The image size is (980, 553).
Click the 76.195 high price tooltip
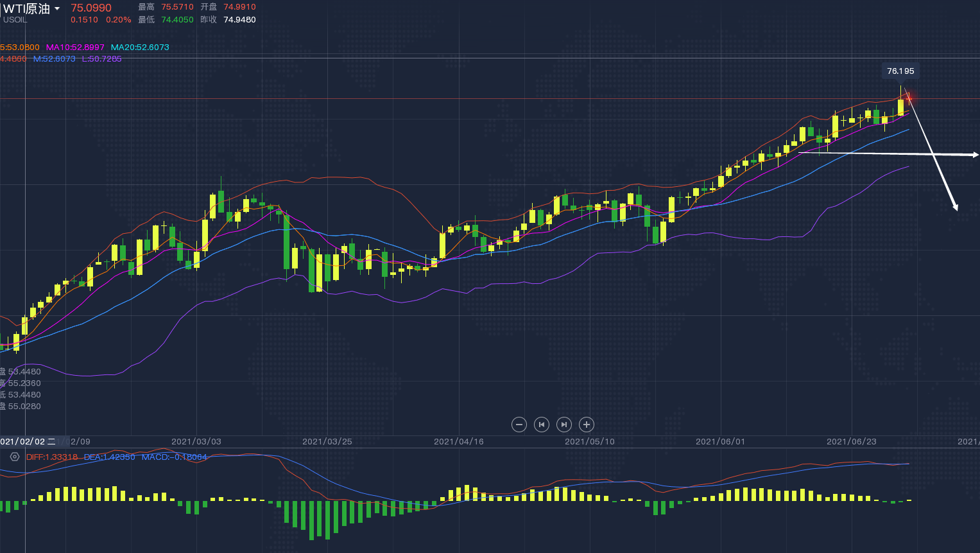(900, 71)
